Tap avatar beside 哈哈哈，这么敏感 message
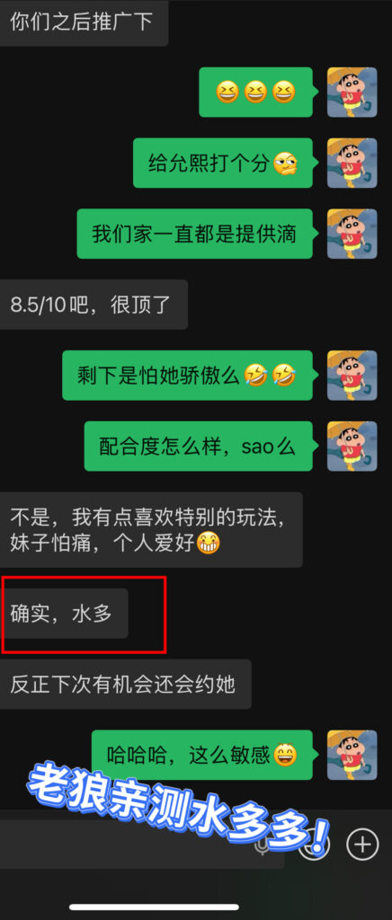The width and height of the screenshot is (392, 920). (352, 755)
